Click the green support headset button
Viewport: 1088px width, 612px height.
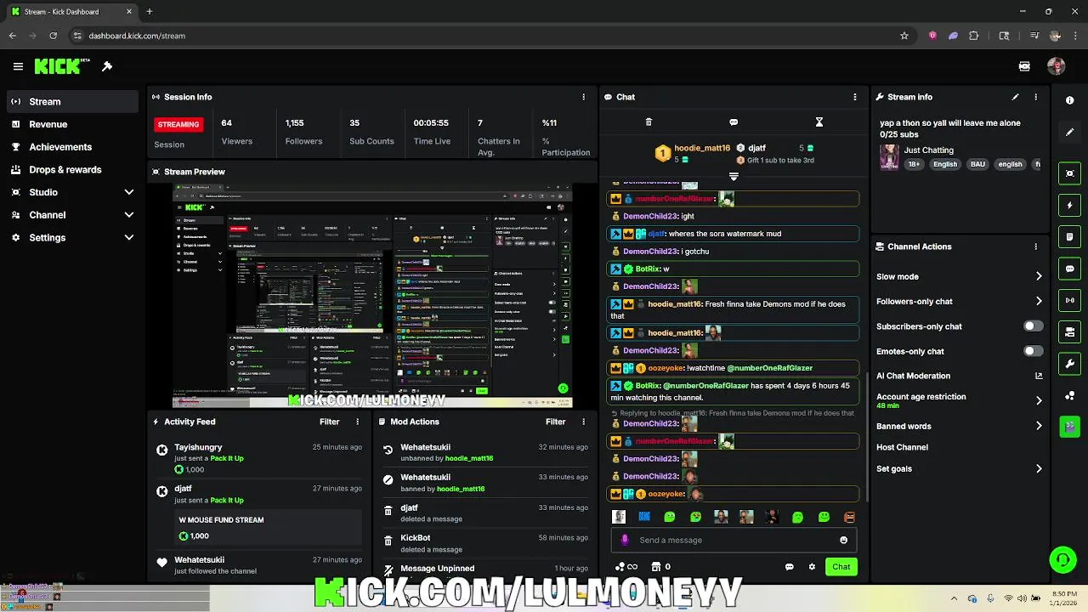tap(1062, 559)
